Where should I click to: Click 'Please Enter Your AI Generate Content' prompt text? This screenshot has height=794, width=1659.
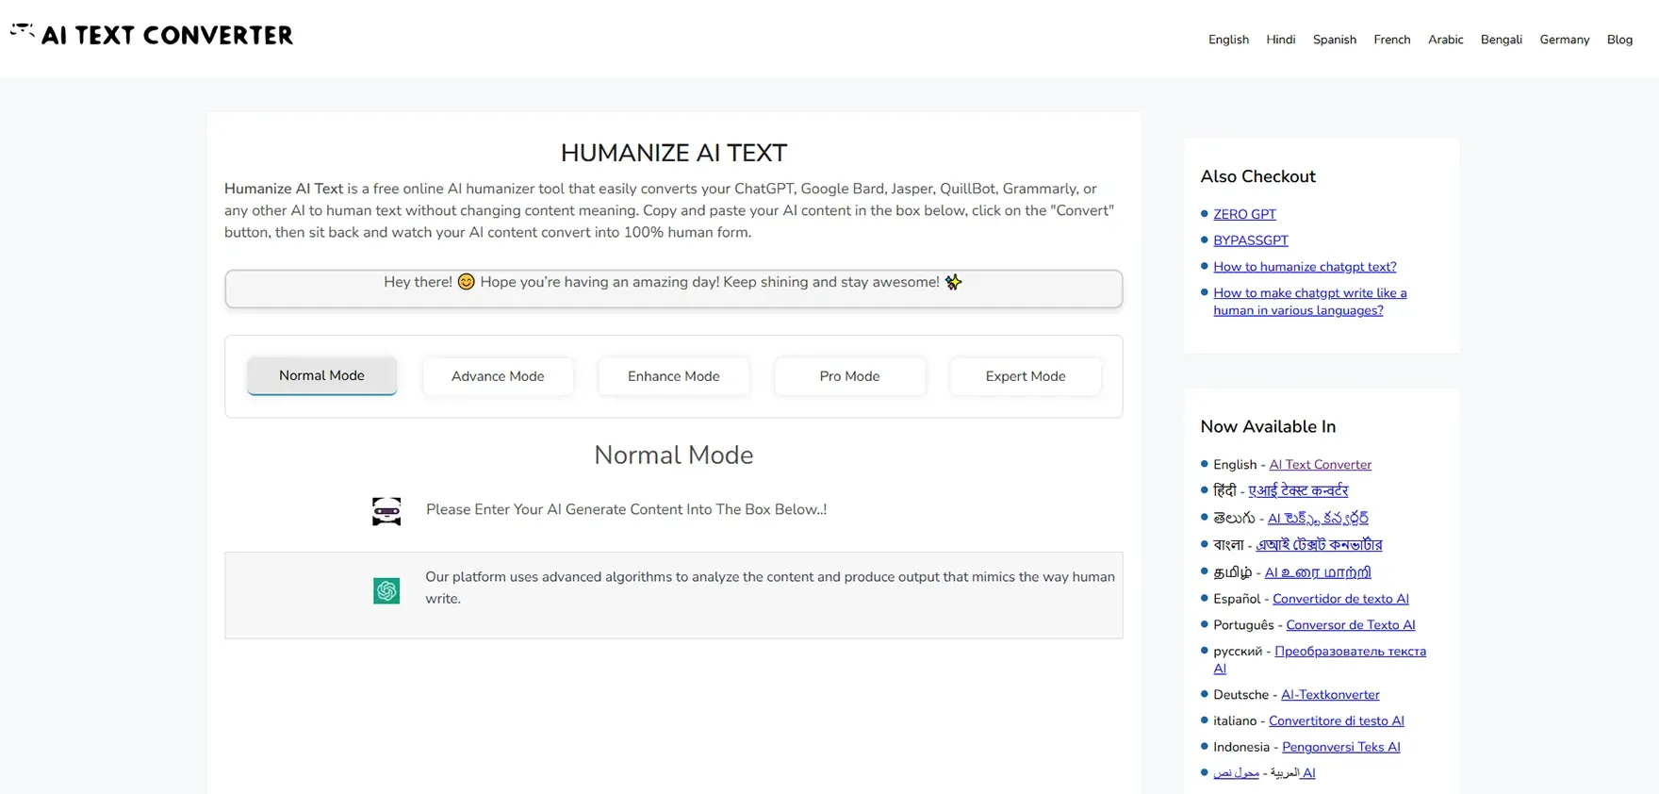click(x=626, y=510)
